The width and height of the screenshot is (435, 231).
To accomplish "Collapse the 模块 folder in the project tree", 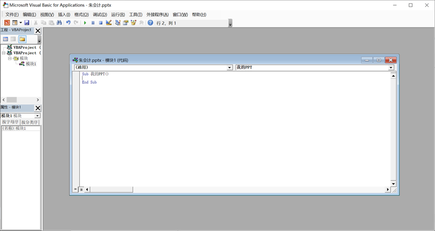I will 10,58.
